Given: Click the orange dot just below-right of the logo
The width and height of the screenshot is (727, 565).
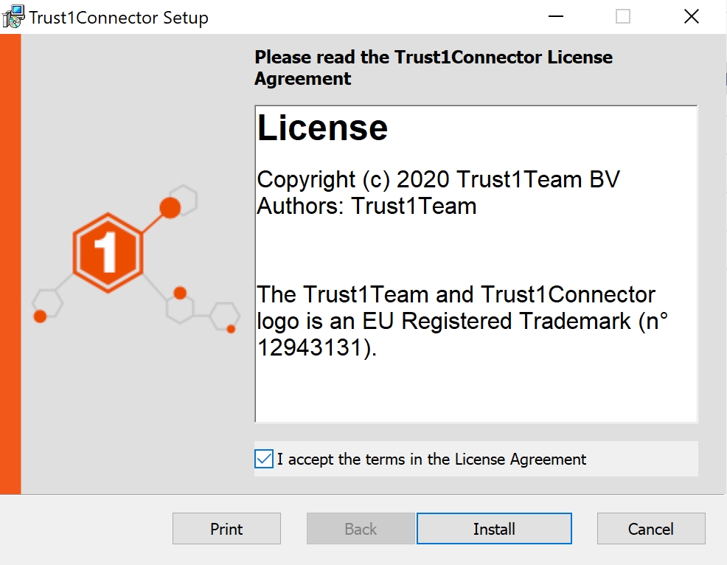Looking at the screenshot, I should point(180,293).
